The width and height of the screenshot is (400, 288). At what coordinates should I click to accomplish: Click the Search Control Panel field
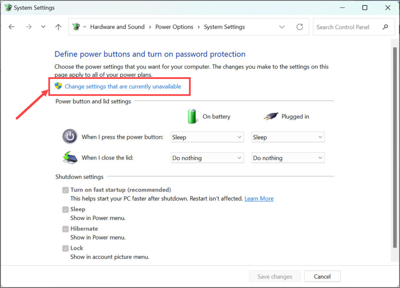tap(346, 27)
